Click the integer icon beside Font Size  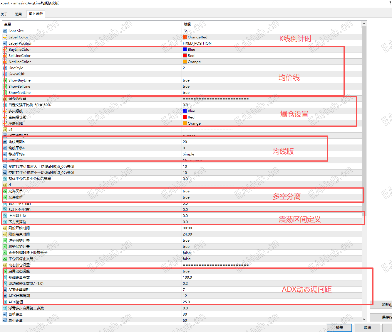point(5,31)
